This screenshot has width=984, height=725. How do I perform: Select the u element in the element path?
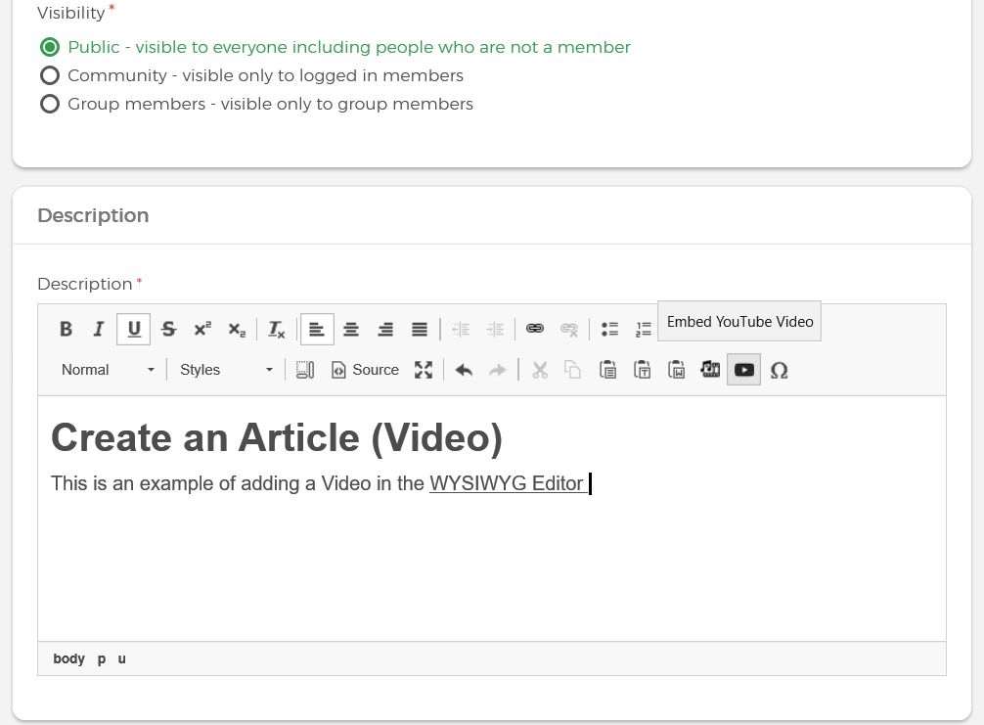point(121,658)
